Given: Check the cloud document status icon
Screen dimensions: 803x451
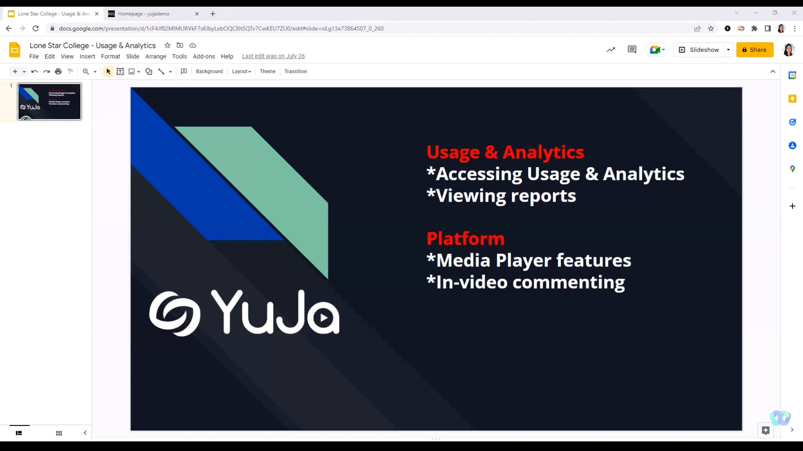Looking at the screenshot, I should pyautogui.click(x=193, y=45).
